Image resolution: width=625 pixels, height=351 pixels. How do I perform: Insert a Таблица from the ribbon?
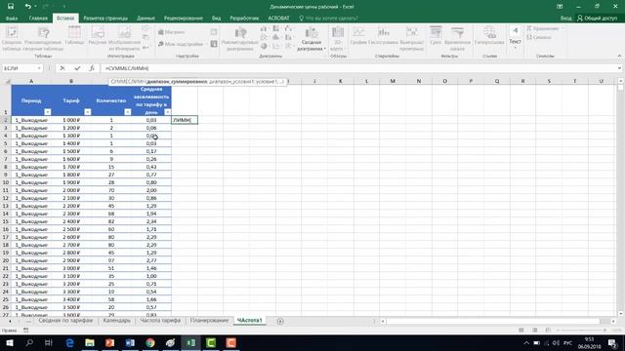(74, 36)
